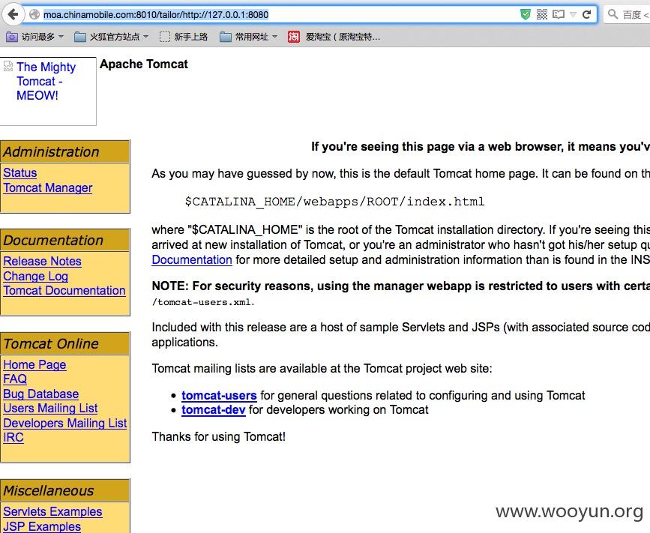Open The Mighty Tomcat - MEOW! link
Image resolution: width=650 pixels, height=533 pixels.
46,81
